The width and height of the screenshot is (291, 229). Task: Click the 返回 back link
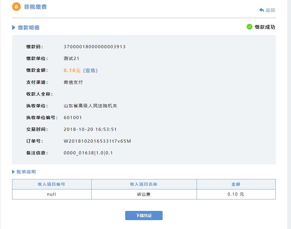pos(268,10)
